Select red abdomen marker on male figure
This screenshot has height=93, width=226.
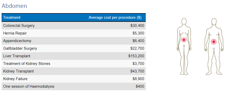214,42
